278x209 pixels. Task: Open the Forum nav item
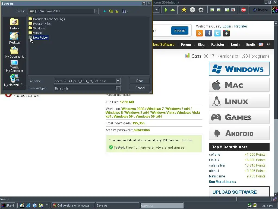186,45
